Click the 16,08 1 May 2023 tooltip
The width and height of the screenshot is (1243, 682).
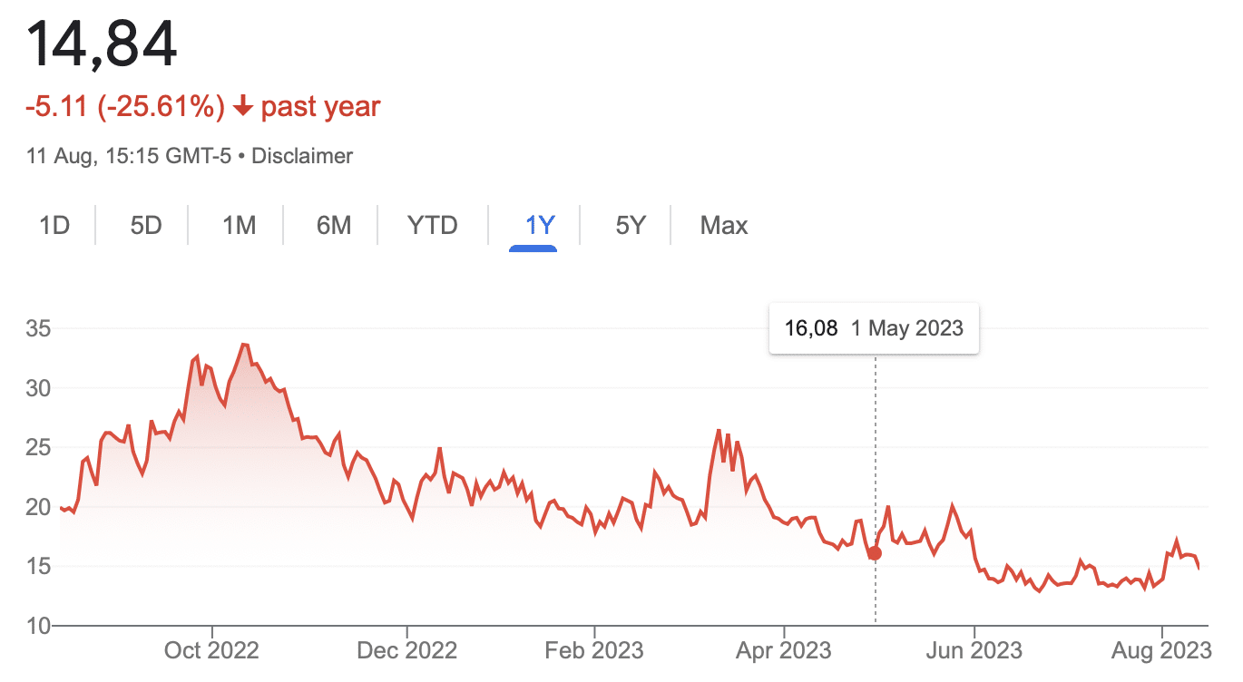[874, 328]
